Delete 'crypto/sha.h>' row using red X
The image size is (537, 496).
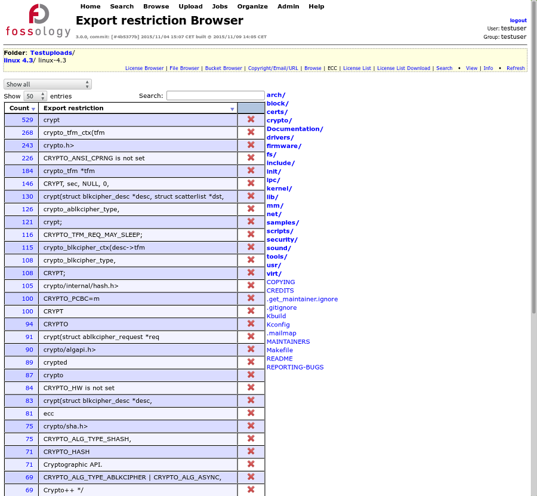pos(251,426)
